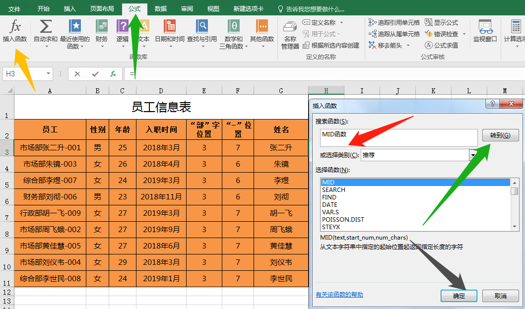This screenshot has height=309, width=525.
Task: Click Create from Selection (根据所选内容创建)
Action: [331, 45]
